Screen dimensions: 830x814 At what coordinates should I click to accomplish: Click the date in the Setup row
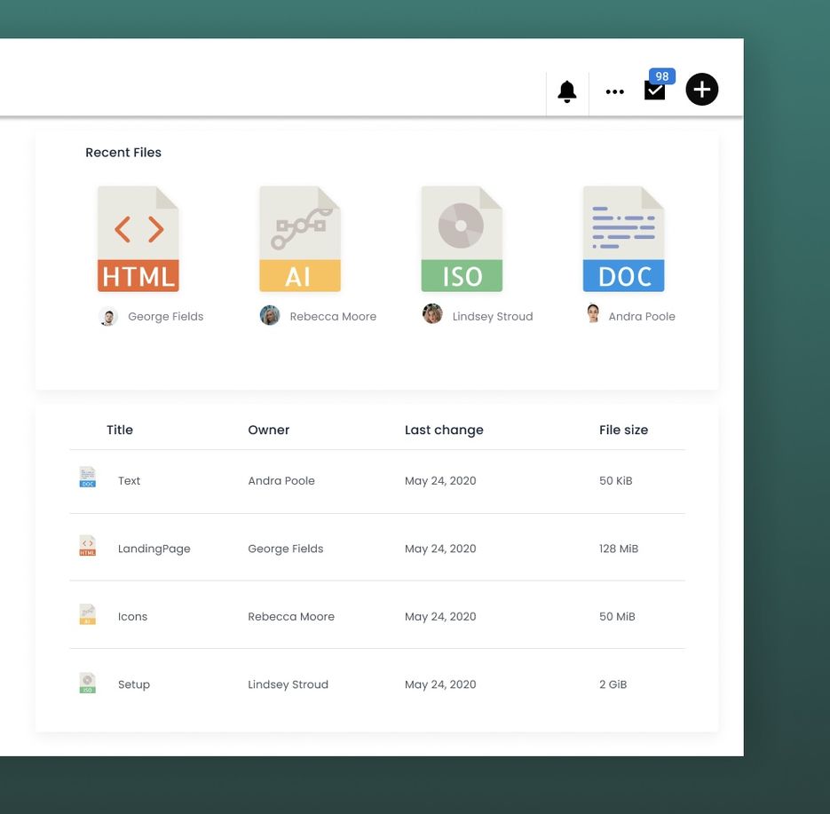point(440,685)
